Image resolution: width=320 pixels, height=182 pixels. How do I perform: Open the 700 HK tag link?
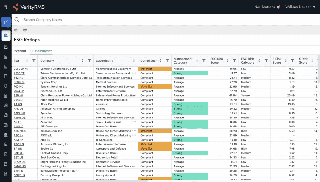point(18,87)
